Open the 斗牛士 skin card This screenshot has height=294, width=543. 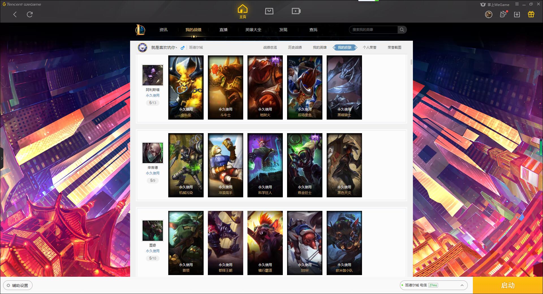225,87
